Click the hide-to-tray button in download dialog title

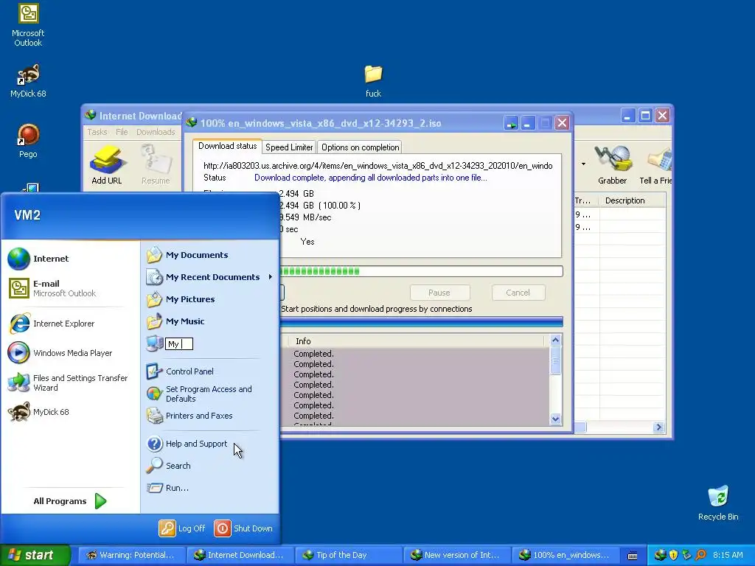coord(511,123)
